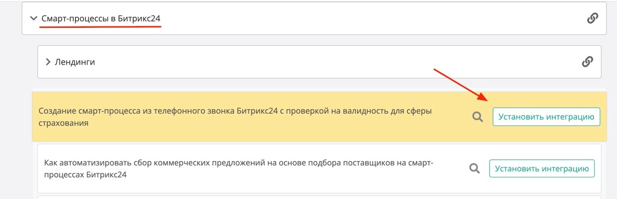The width and height of the screenshot is (617, 199).
Task: Click magnifier icon for коммерческих предложений integration
Action: click(x=474, y=168)
